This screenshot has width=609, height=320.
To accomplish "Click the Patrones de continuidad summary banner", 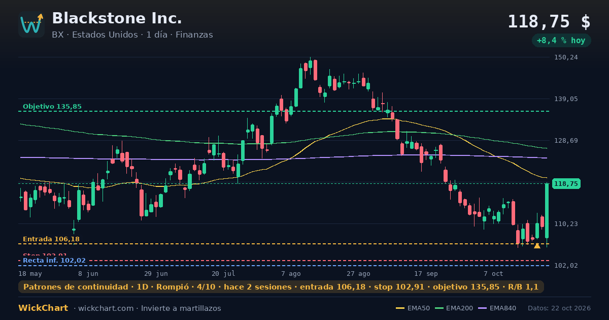I will (281, 287).
